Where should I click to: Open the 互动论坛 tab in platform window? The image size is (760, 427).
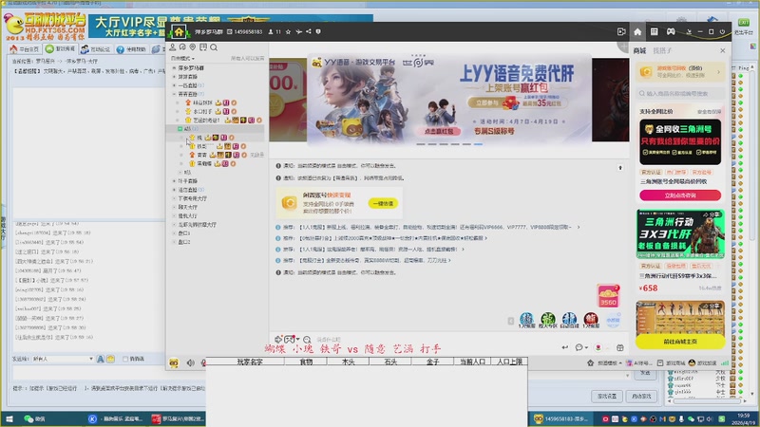point(96,49)
